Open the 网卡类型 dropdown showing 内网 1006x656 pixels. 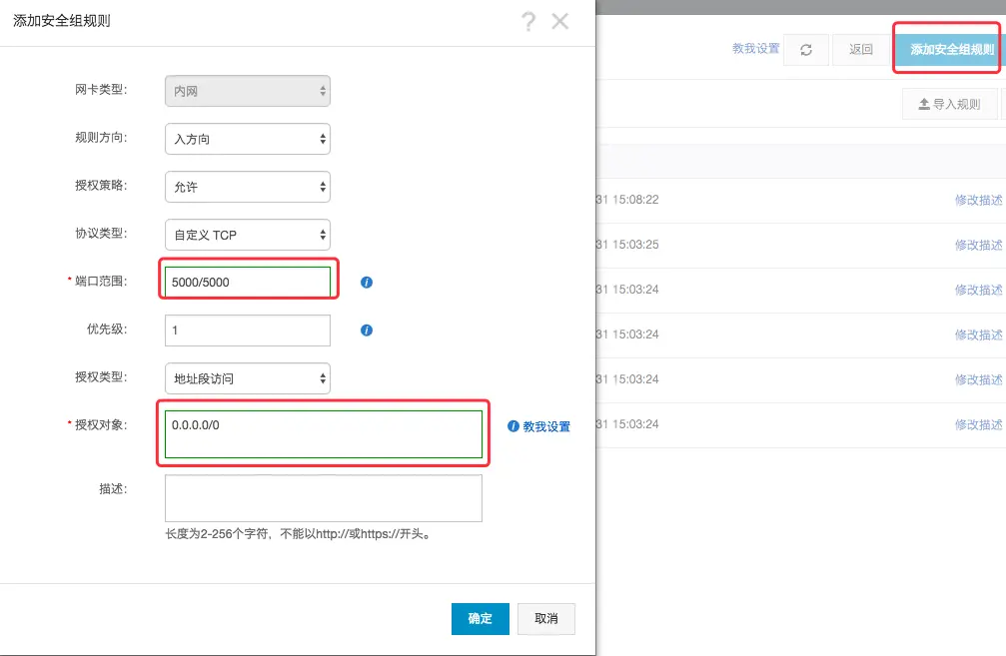tap(248, 91)
